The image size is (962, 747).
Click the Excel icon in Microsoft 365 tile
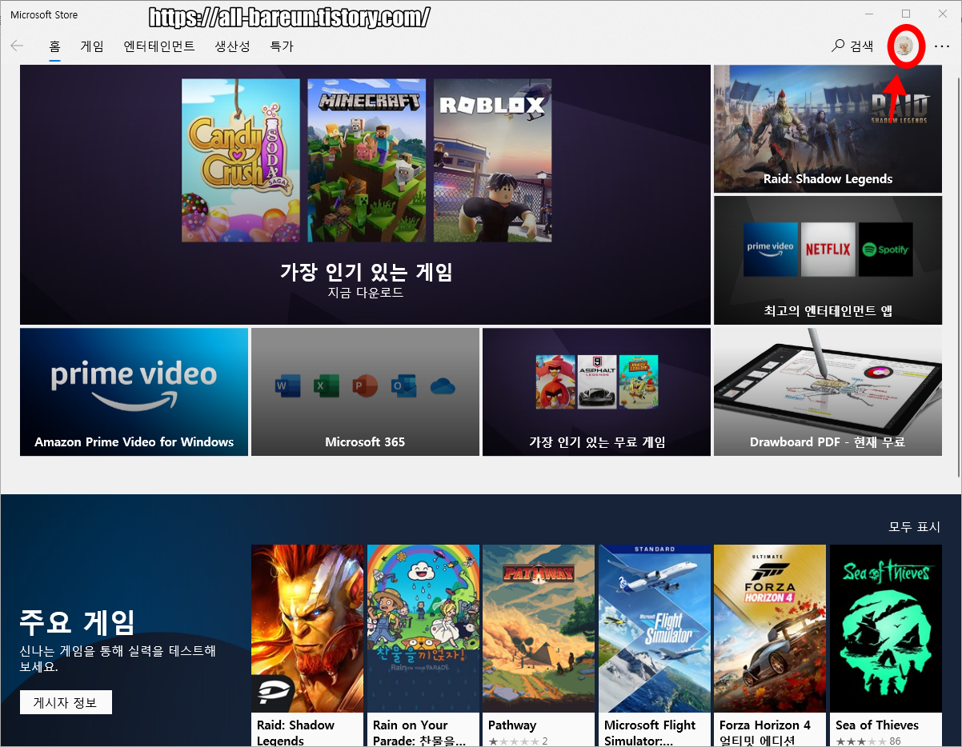326,387
